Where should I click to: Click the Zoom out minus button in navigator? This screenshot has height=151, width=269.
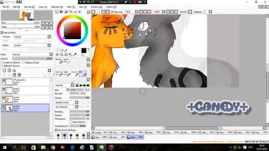tap(43, 23)
